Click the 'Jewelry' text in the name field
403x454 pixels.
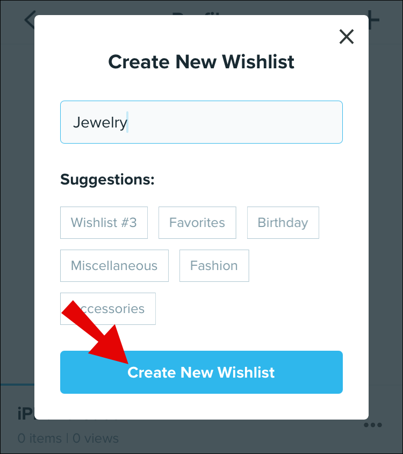point(100,123)
